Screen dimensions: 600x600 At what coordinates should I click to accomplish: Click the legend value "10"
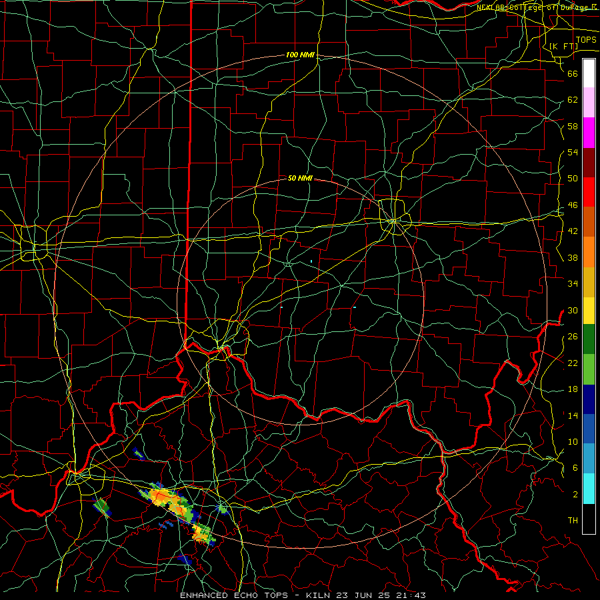[x=573, y=442]
